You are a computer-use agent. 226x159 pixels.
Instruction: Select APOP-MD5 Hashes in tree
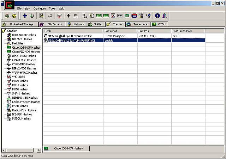[24, 56]
